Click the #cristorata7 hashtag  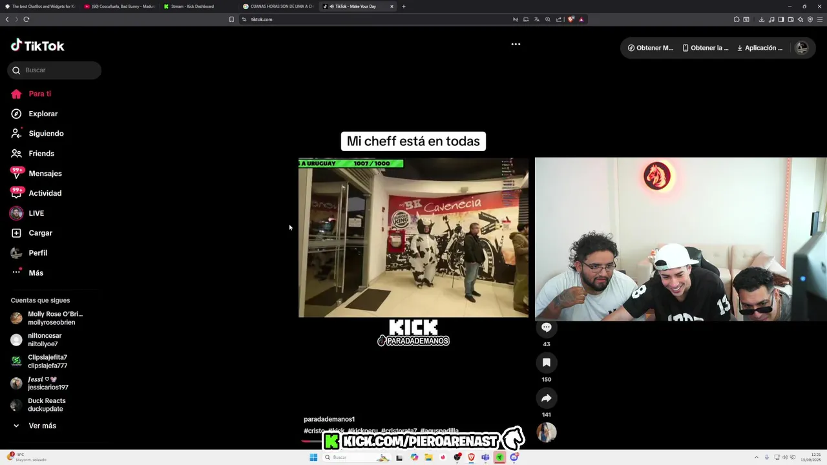[x=399, y=431]
